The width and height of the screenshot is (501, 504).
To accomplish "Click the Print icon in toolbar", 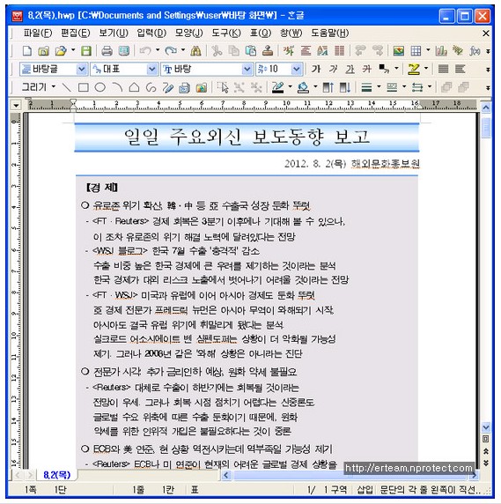I will tap(107, 51).
